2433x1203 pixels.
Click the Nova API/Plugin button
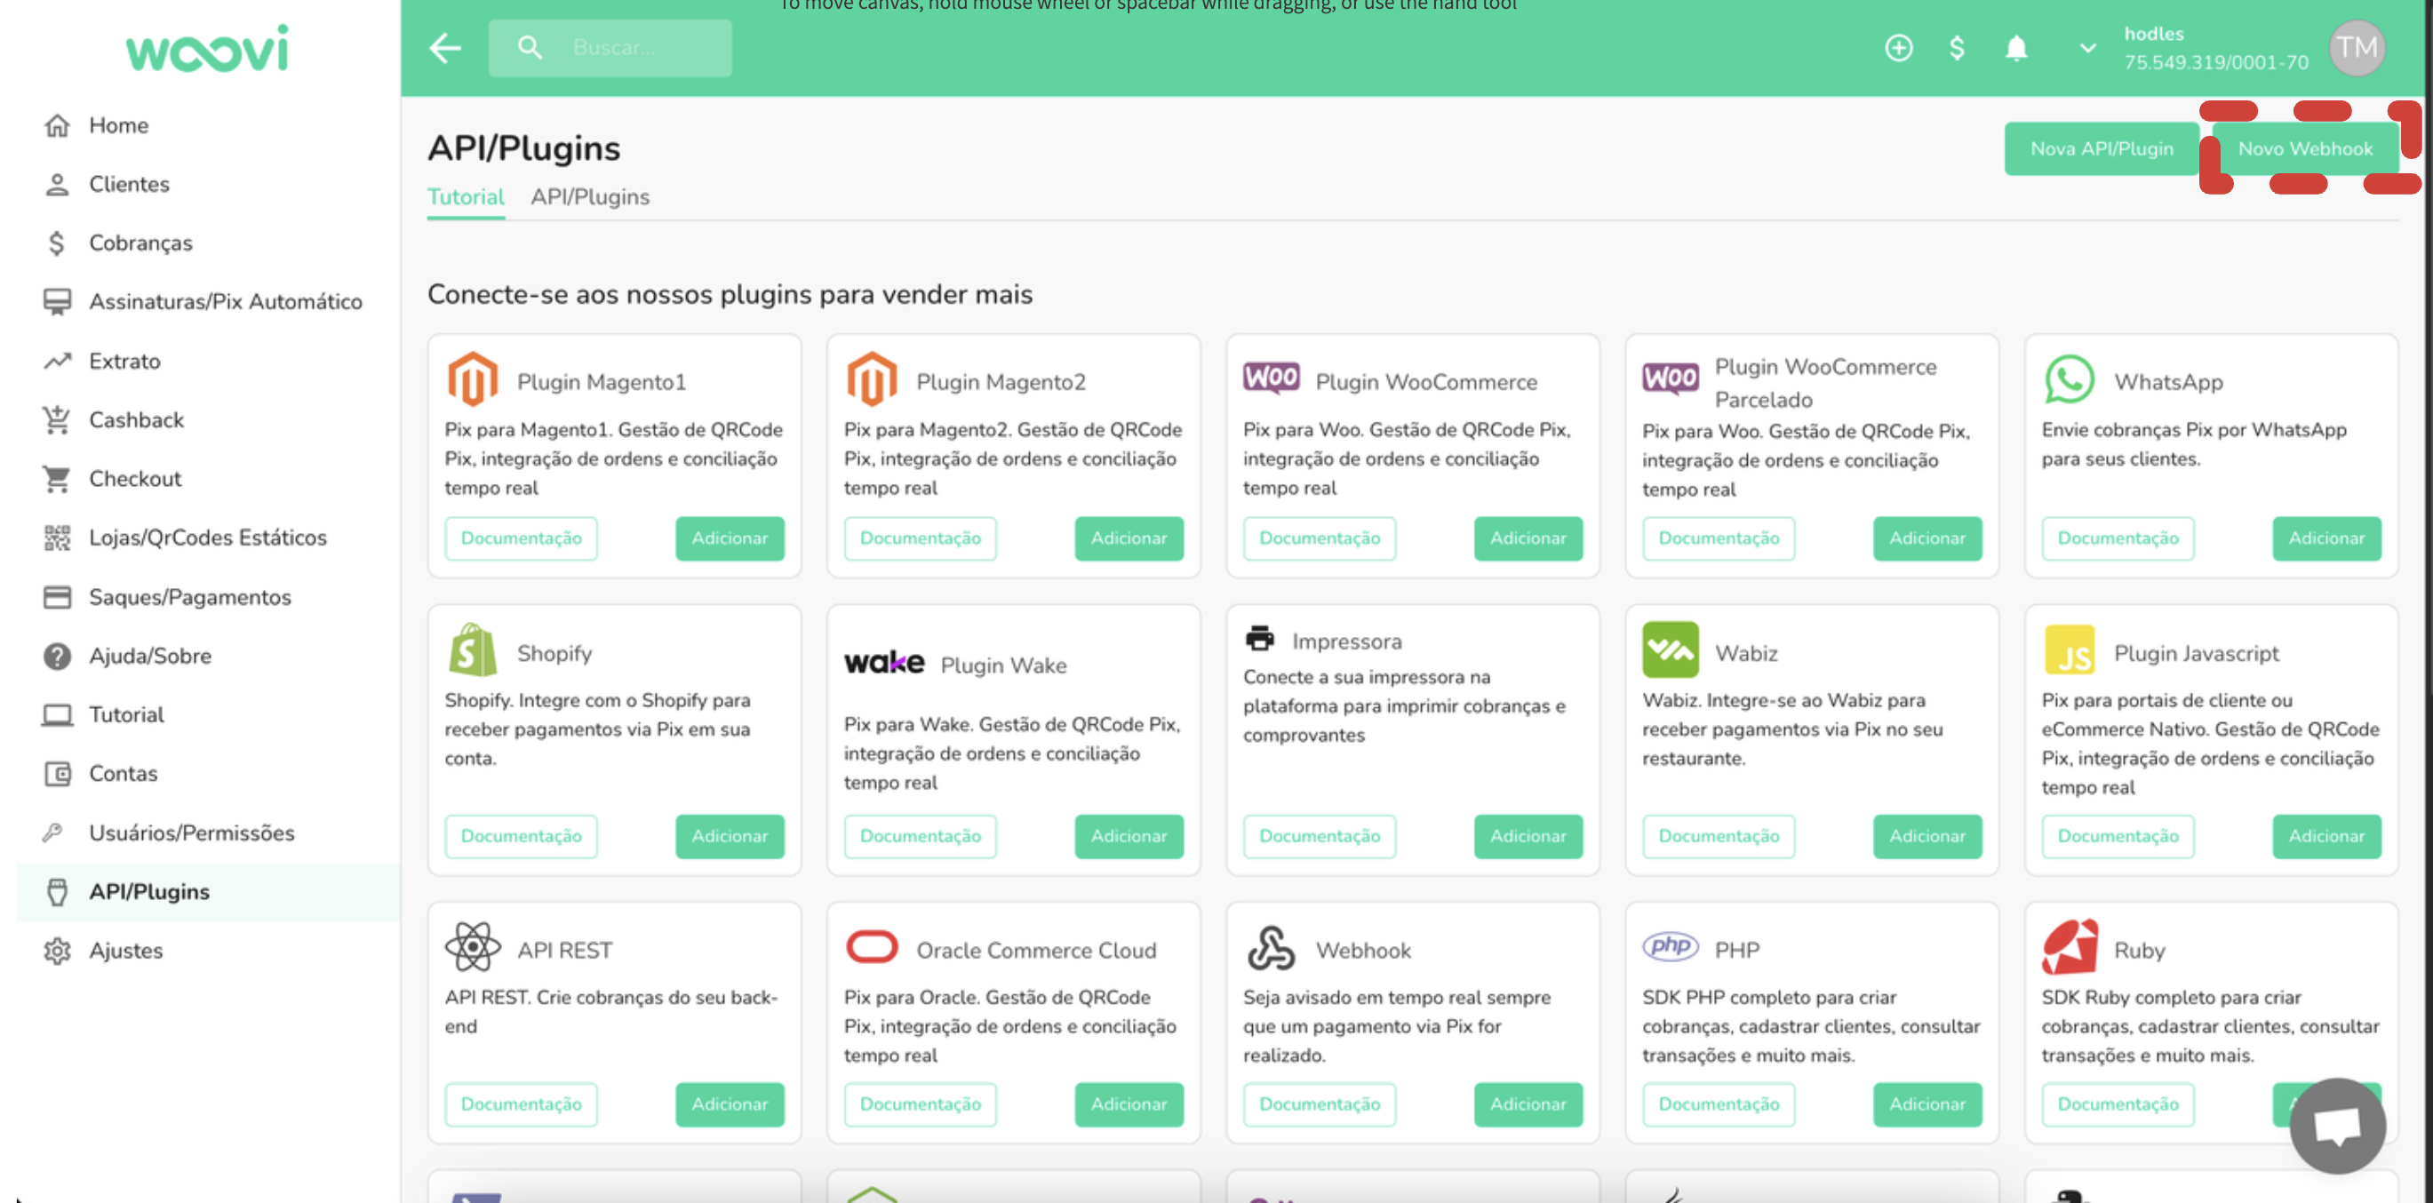(x=2101, y=148)
